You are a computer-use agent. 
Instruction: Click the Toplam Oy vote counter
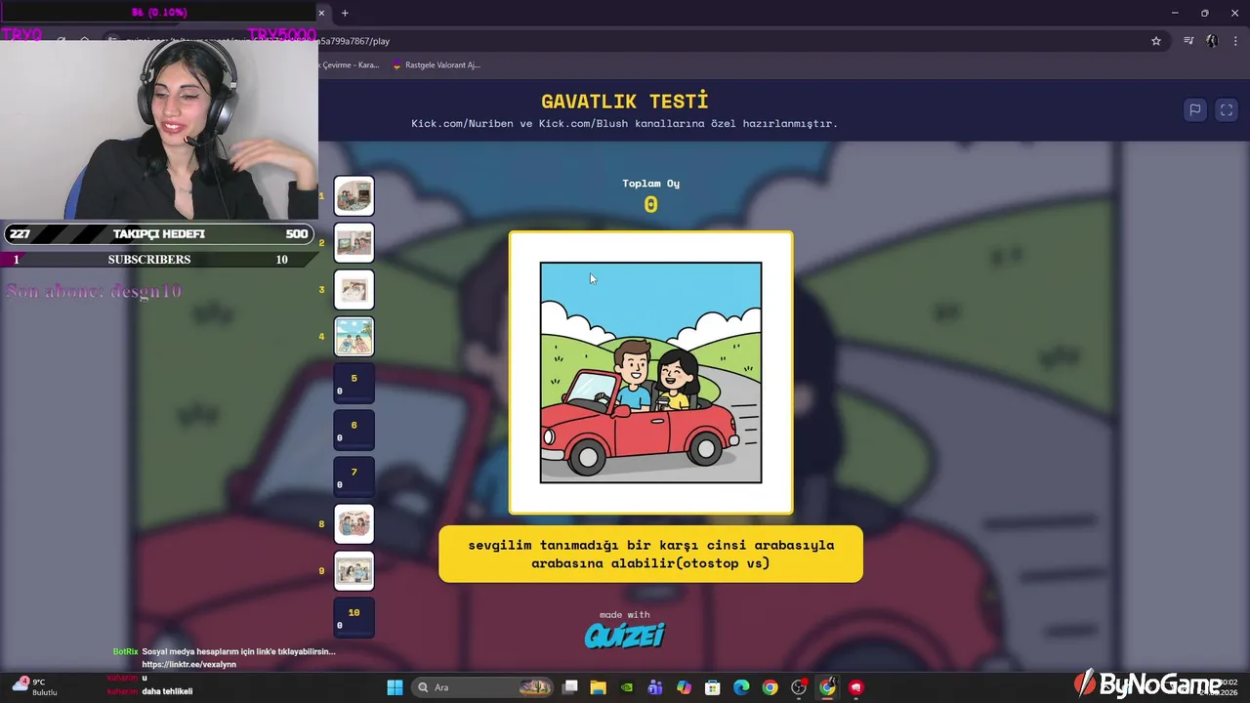651,196
